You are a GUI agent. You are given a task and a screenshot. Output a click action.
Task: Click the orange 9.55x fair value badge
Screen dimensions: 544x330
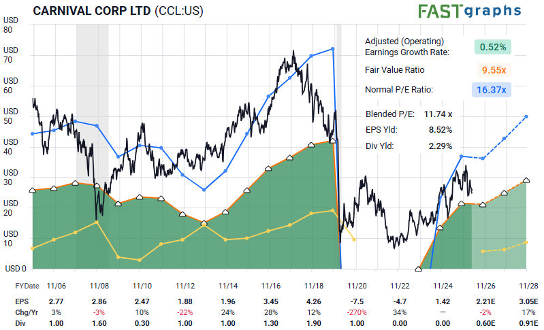click(x=494, y=70)
